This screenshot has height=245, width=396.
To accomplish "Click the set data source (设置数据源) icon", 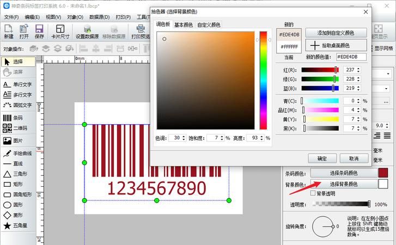I will click(x=87, y=32).
